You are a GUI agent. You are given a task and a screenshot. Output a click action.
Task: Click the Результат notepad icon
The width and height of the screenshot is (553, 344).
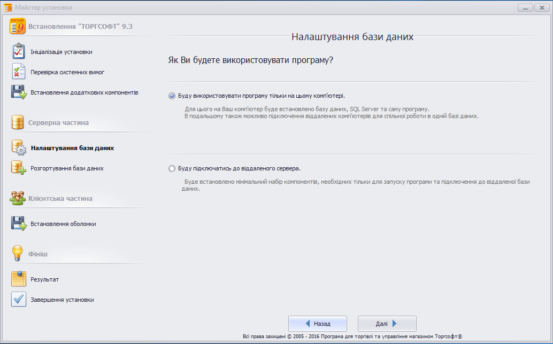tap(19, 279)
